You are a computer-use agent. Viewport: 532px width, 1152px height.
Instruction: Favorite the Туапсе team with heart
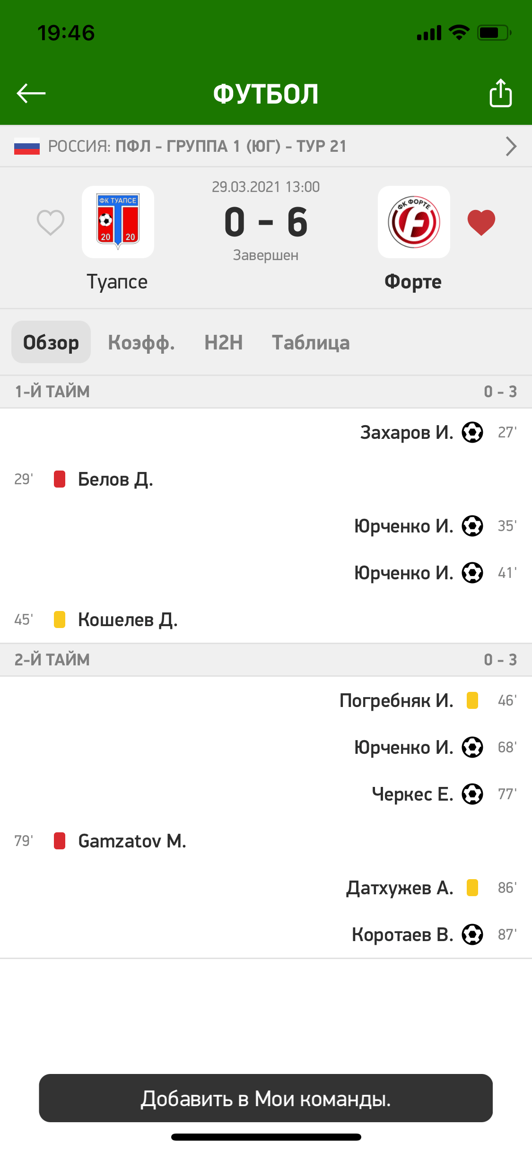click(51, 222)
